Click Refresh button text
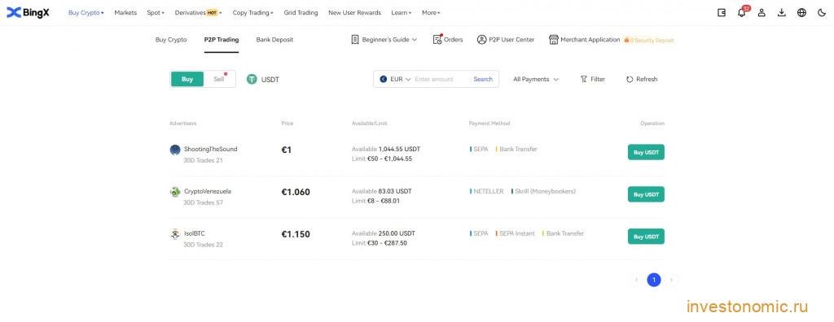The image size is (834, 322). click(x=647, y=79)
